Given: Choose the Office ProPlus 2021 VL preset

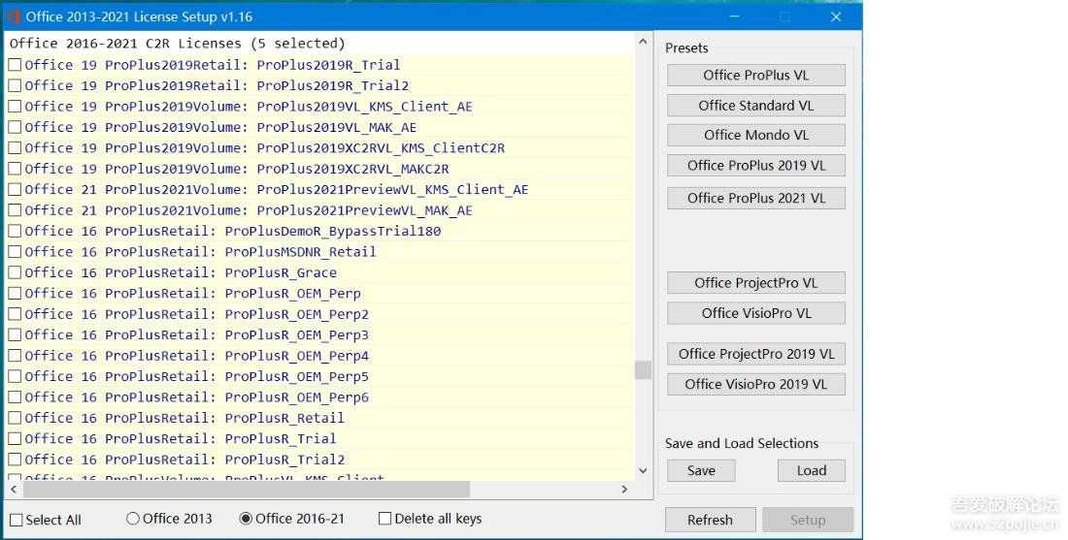Looking at the screenshot, I should (x=755, y=198).
